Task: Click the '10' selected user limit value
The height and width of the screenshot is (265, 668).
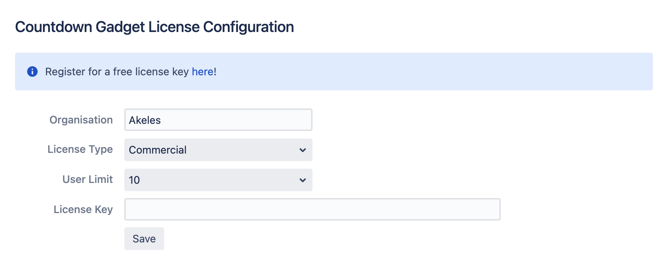Action: coord(134,180)
